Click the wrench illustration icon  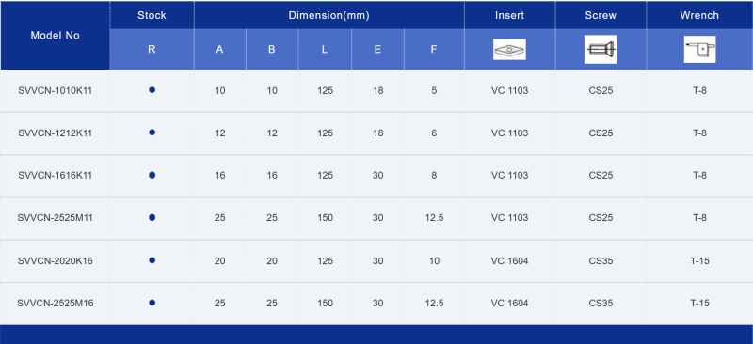(x=699, y=50)
